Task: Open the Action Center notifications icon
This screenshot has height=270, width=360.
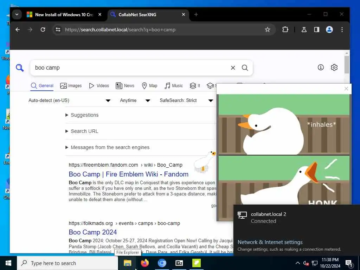Action: click(349, 263)
